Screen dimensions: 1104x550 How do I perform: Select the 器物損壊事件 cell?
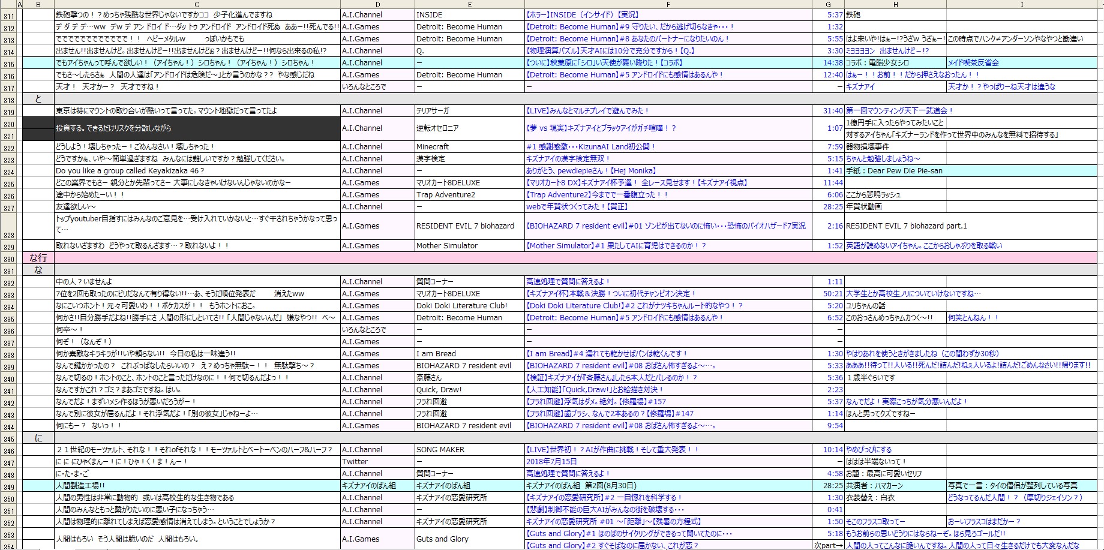pyautogui.click(x=895, y=146)
